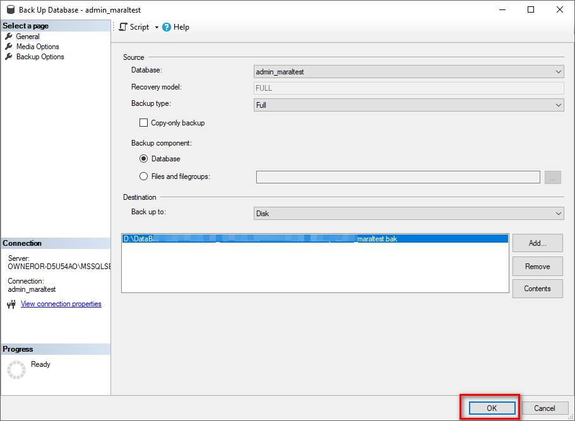Viewport: 575px width, 421px height.
Task: Switch to the Media Options page
Action: pyautogui.click(x=38, y=46)
